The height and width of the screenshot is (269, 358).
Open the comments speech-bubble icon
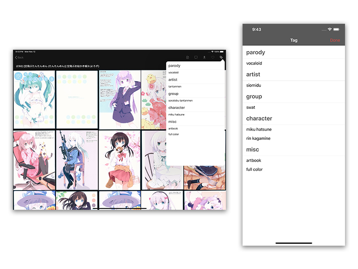[x=196, y=57]
